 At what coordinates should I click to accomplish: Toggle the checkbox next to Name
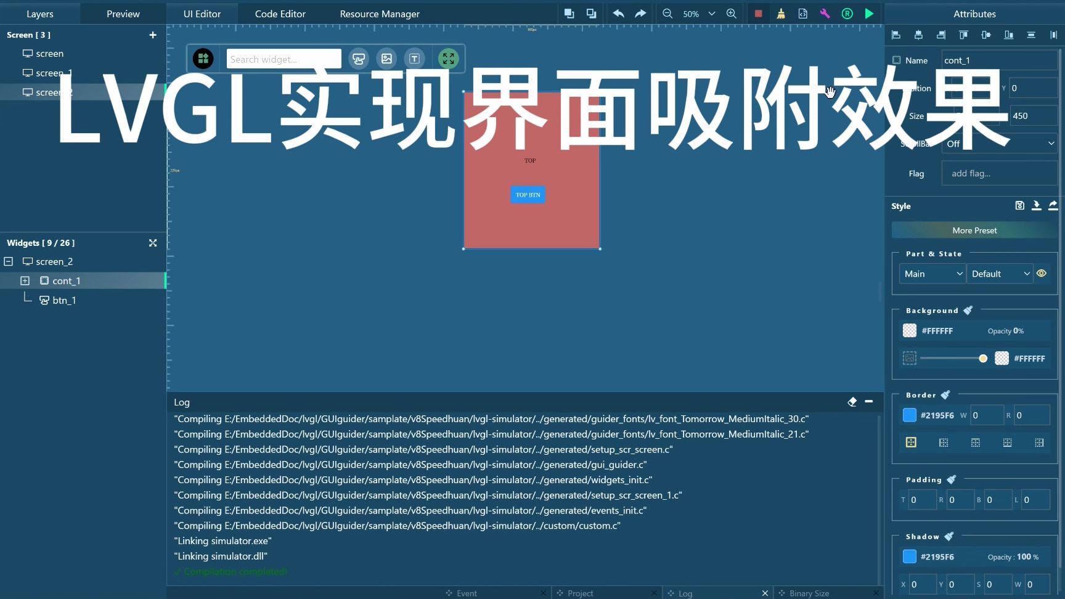896,60
